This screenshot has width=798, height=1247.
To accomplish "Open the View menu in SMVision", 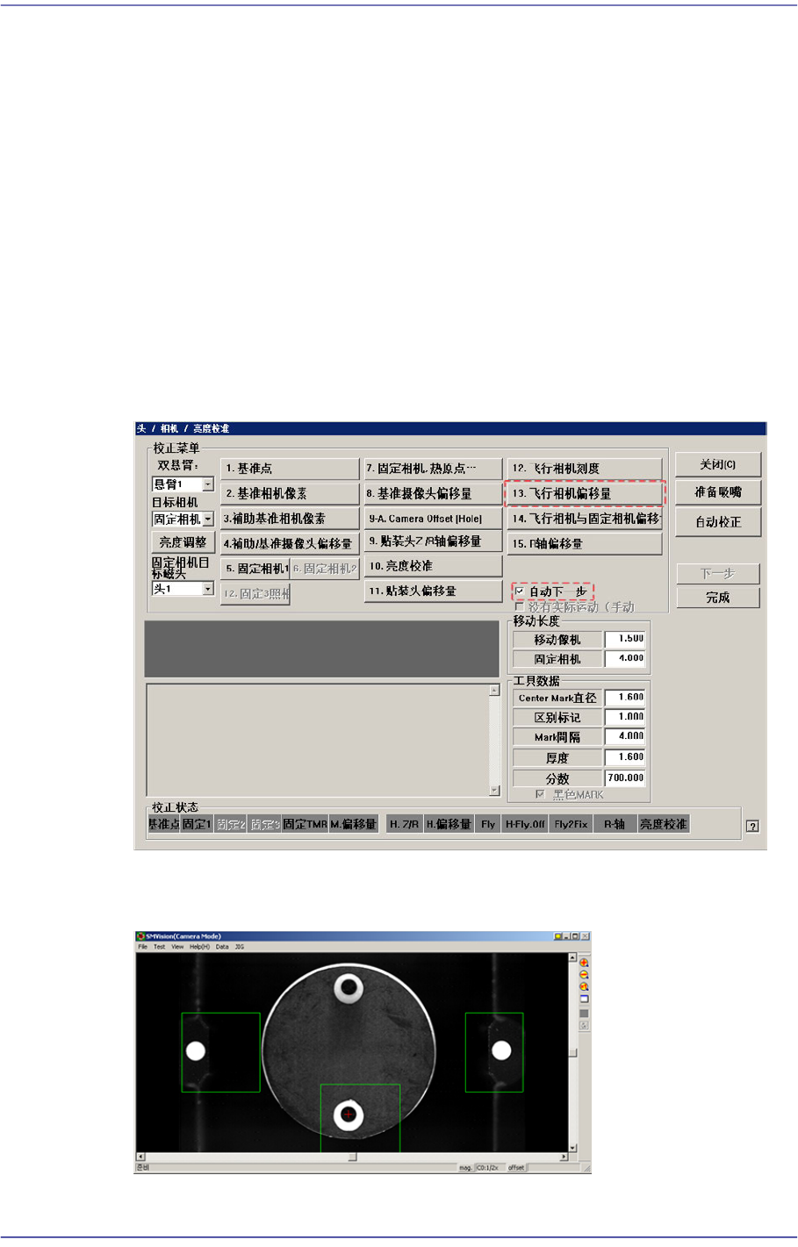I will click(x=177, y=947).
